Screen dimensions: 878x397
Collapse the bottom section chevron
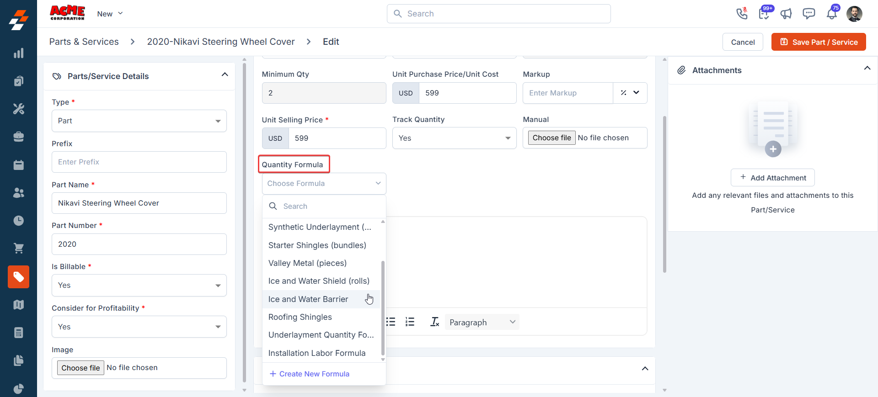pos(645,369)
